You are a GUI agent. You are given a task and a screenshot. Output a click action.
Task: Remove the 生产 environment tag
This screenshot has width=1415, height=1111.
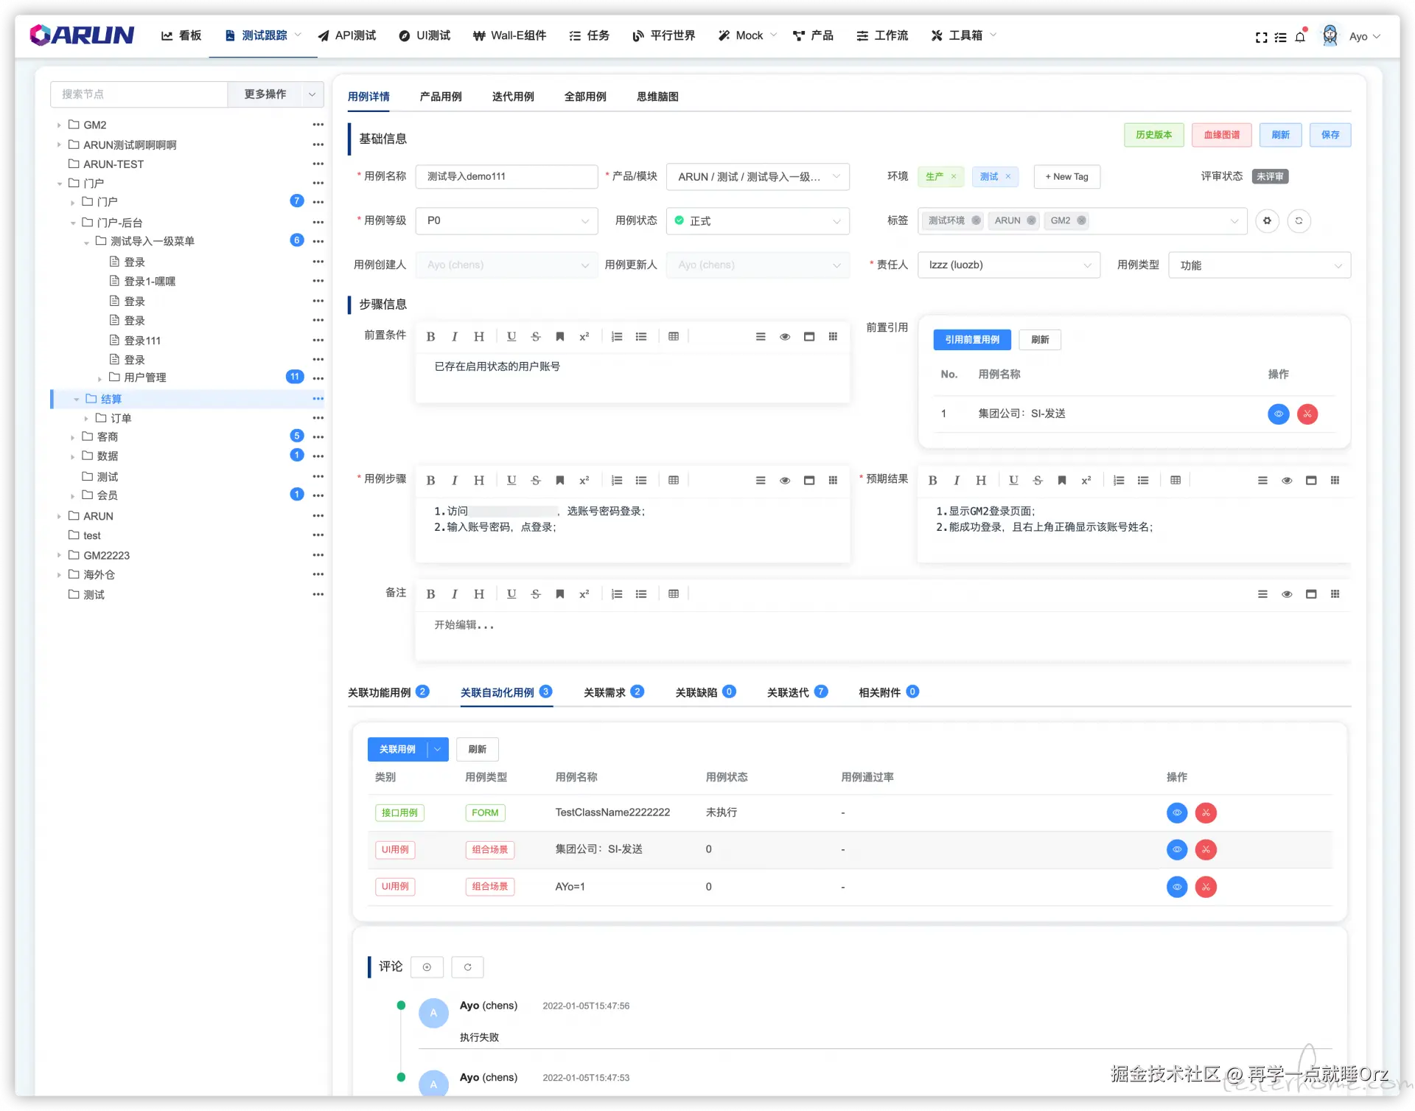(x=954, y=177)
